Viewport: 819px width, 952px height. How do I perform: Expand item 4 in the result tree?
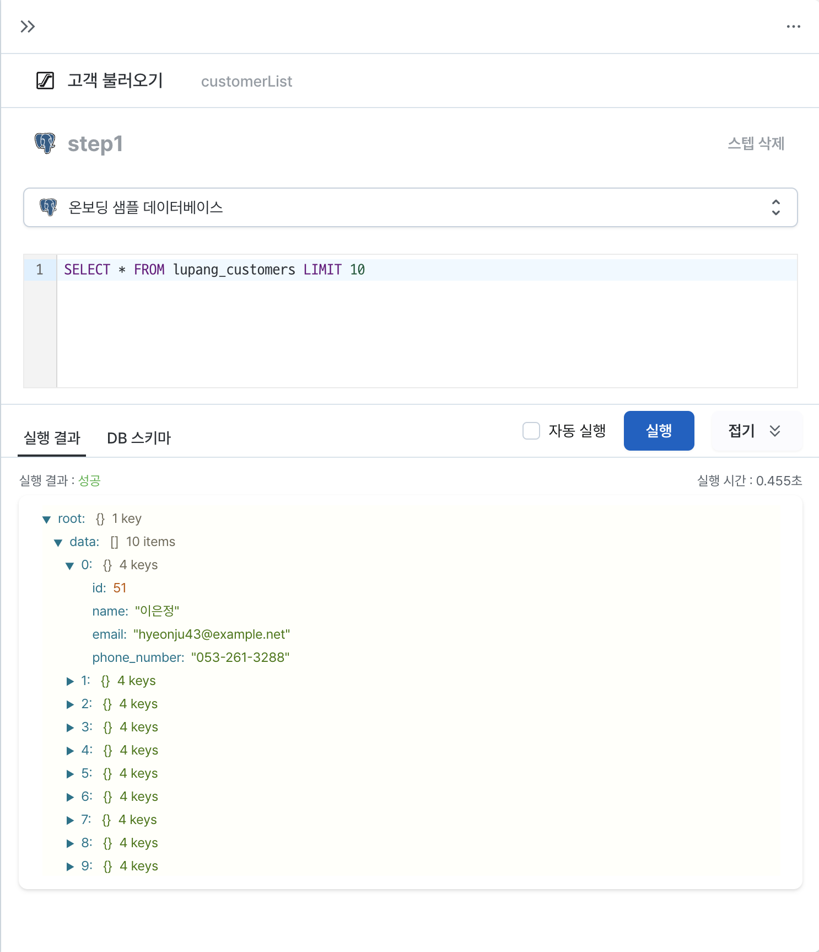pyautogui.click(x=70, y=751)
